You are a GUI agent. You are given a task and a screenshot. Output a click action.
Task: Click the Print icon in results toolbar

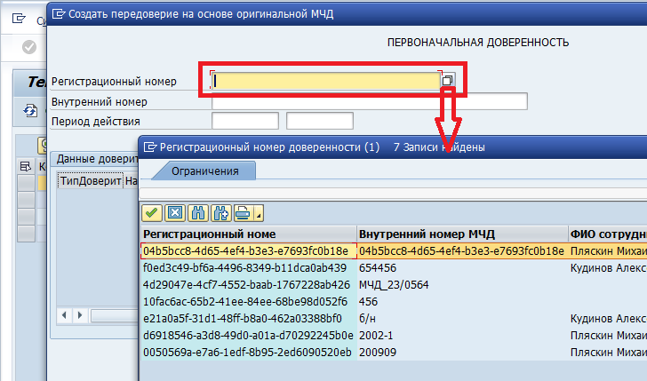(242, 212)
